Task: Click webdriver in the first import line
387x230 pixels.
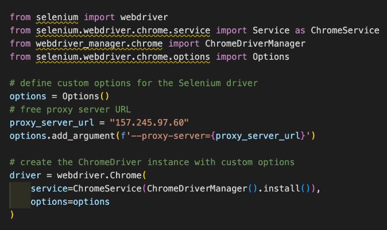Action: coord(144,17)
